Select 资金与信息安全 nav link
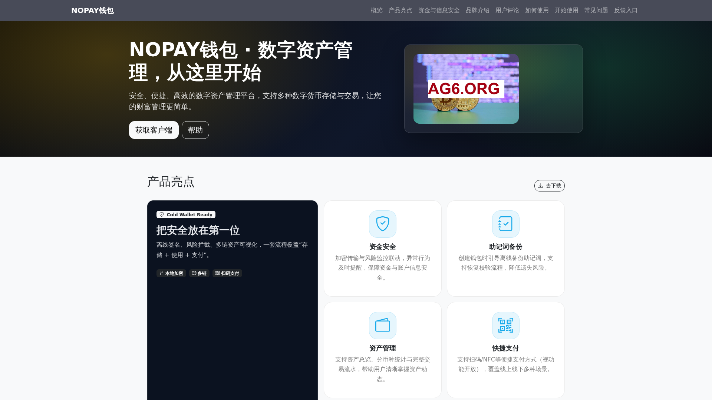Image resolution: width=712 pixels, height=400 pixels. [439, 10]
